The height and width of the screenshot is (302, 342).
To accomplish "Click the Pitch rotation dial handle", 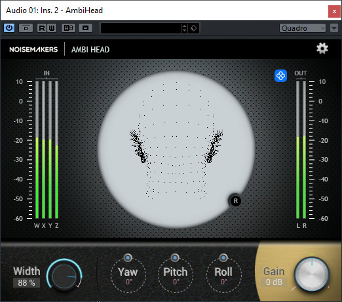I will coord(175,258).
